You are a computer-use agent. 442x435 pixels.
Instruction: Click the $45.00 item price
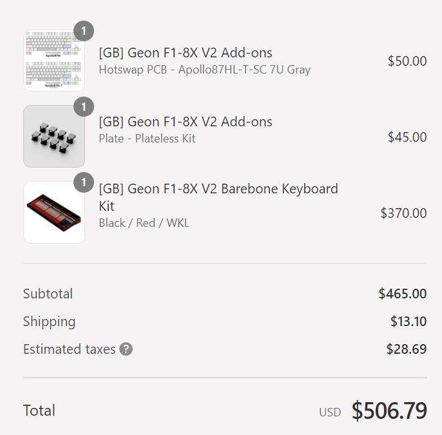coord(407,137)
